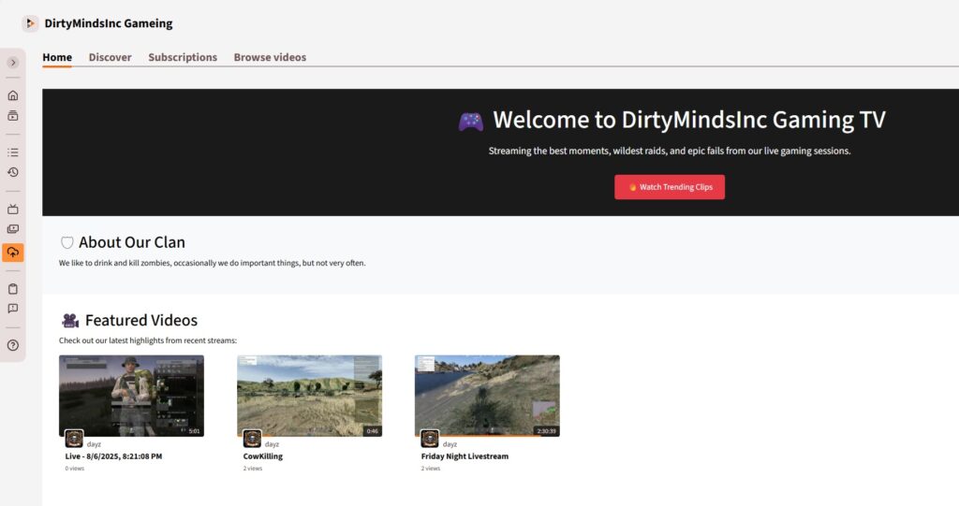959x506 pixels.
Task: Open the report message icon in the sidebar
Action: click(x=13, y=309)
